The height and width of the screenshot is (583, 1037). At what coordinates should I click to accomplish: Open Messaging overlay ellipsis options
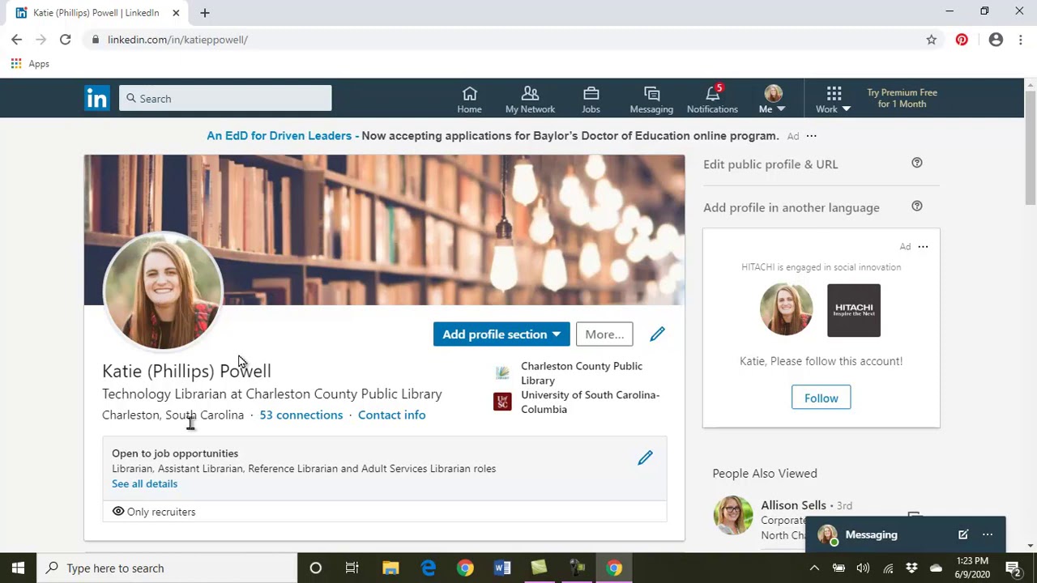(x=987, y=534)
